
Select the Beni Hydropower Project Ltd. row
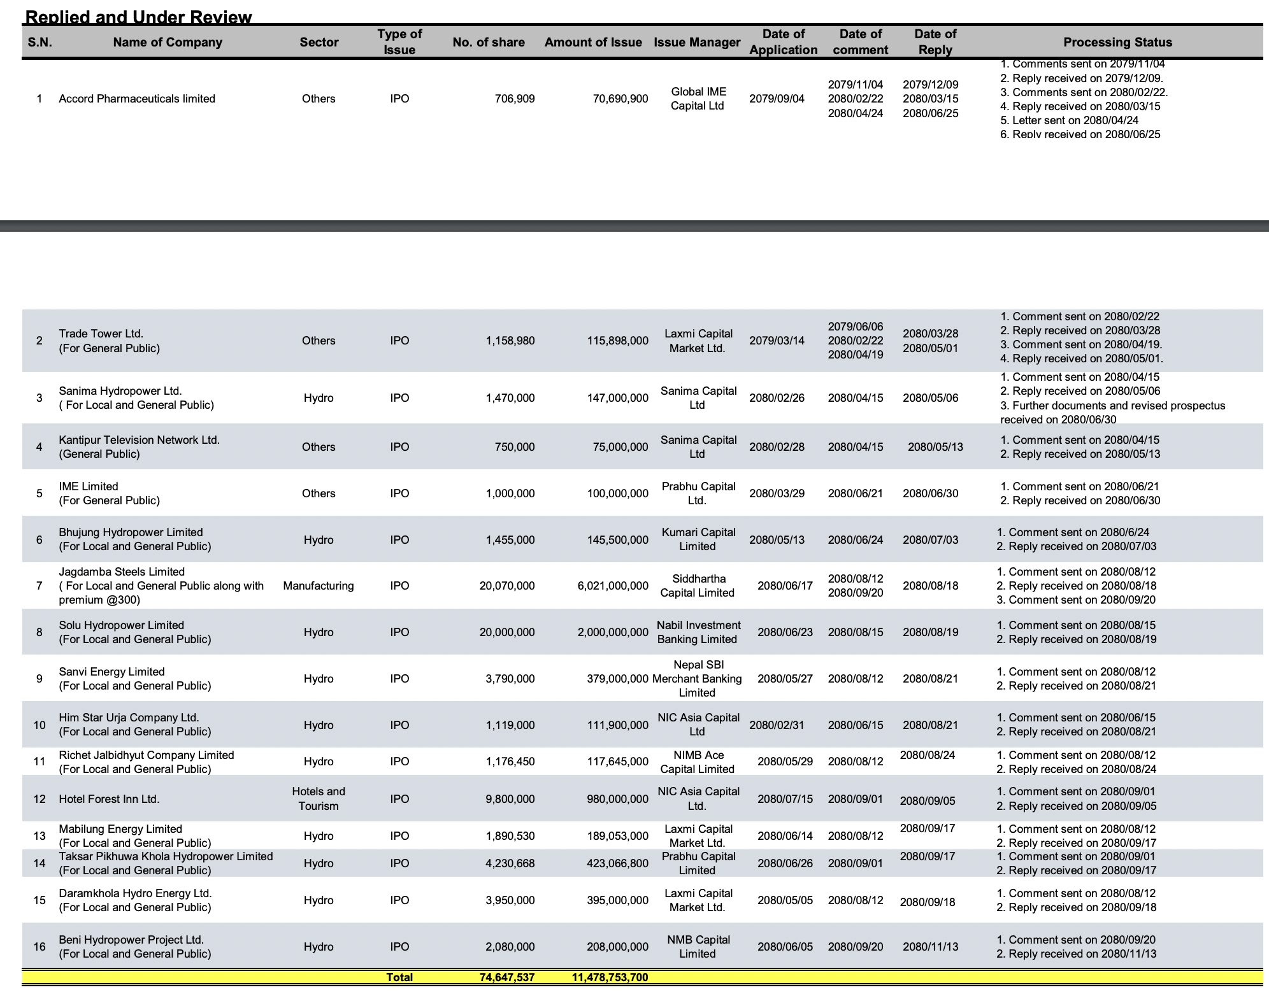131,940
